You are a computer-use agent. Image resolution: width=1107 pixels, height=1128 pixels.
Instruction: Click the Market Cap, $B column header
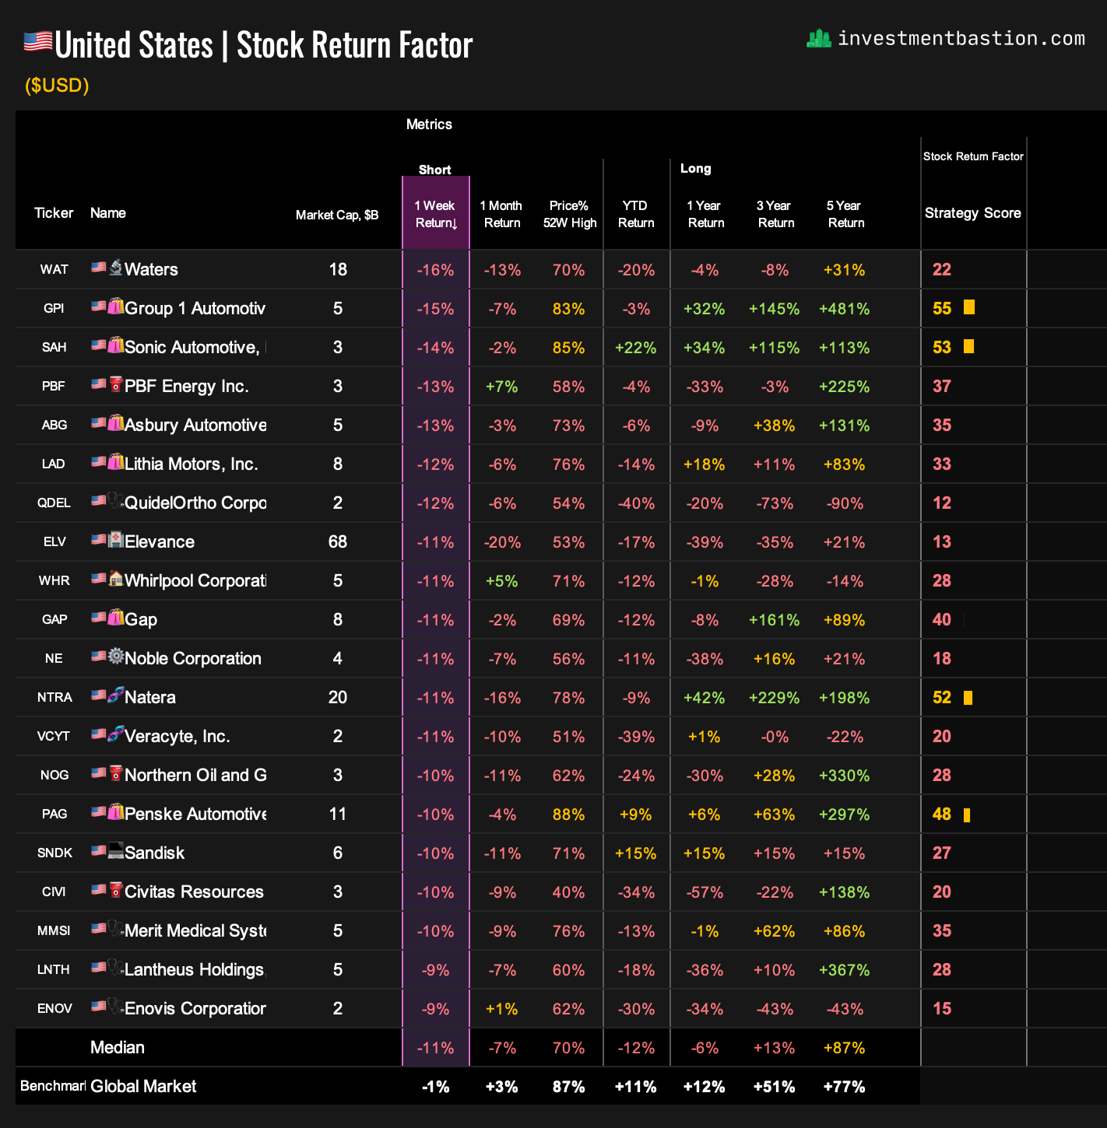337,215
